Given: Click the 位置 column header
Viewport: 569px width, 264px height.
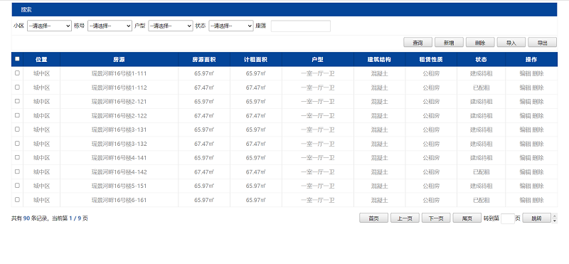Looking at the screenshot, I should (41, 60).
